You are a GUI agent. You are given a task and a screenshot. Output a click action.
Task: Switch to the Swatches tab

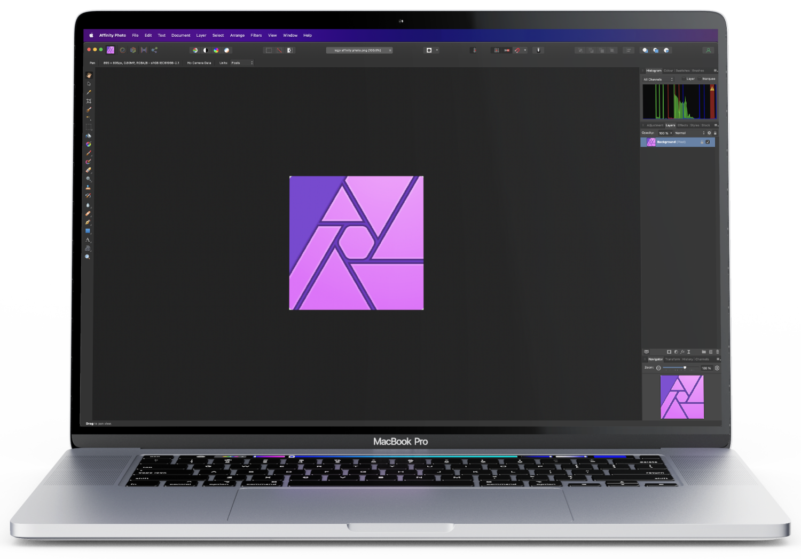coord(683,70)
